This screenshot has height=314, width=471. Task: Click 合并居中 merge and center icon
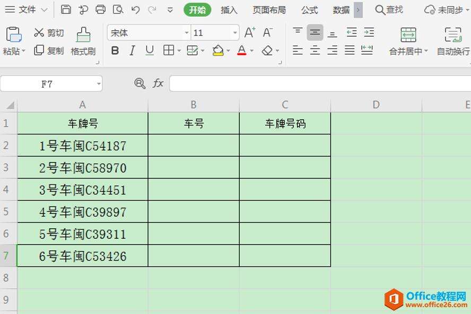coord(408,35)
